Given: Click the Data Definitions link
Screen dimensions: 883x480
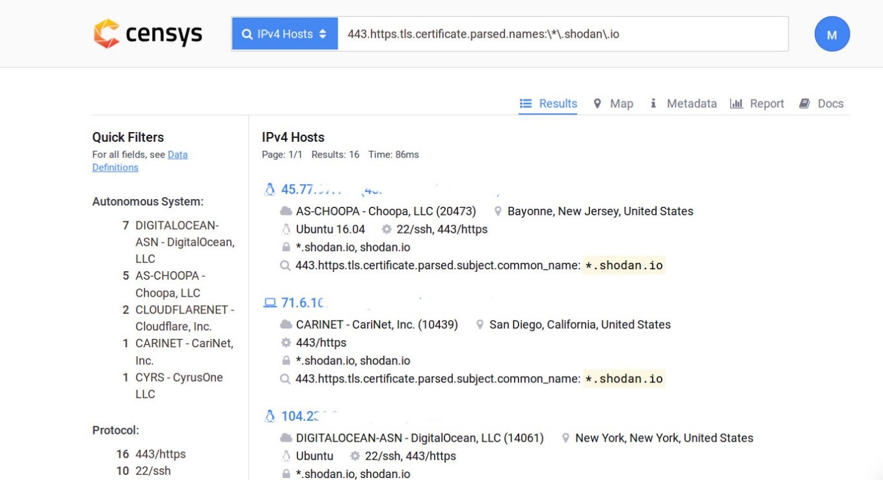Looking at the screenshot, I should point(140,161).
